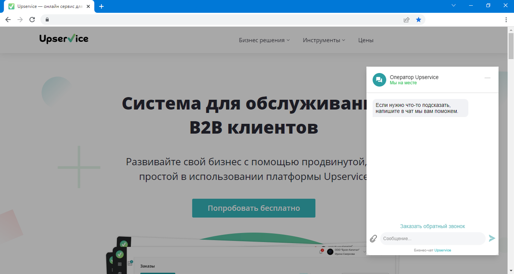Reload the page with refresh icon
The height and width of the screenshot is (274, 514).
point(32,20)
